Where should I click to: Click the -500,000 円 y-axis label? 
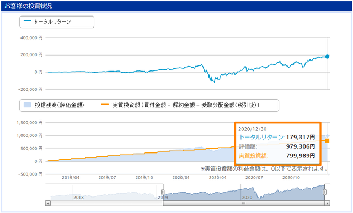click(x=30, y=174)
